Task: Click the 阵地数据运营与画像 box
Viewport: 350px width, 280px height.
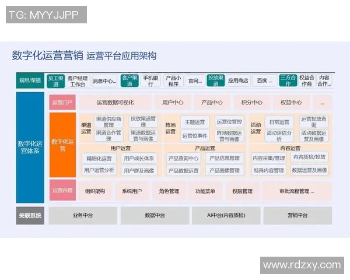Action: point(229,136)
